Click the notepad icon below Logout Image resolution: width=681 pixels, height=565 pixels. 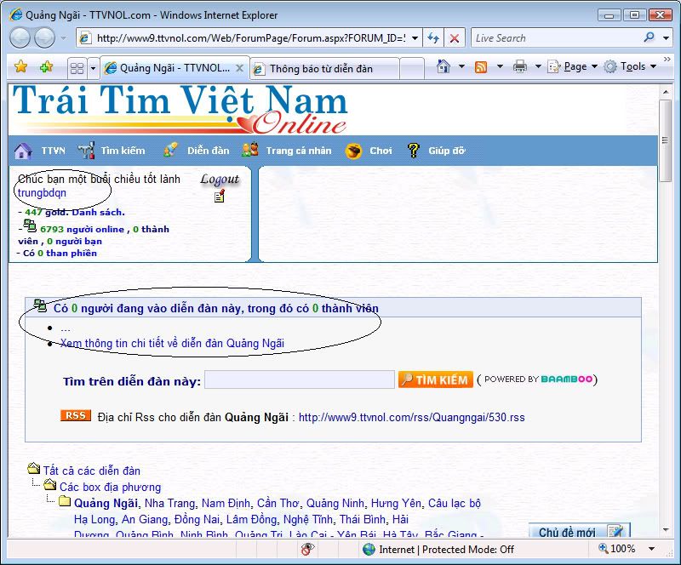(x=220, y=197)
